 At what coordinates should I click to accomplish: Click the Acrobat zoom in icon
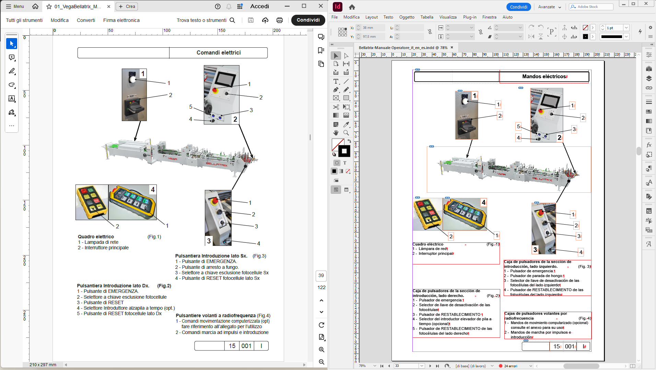321,350
